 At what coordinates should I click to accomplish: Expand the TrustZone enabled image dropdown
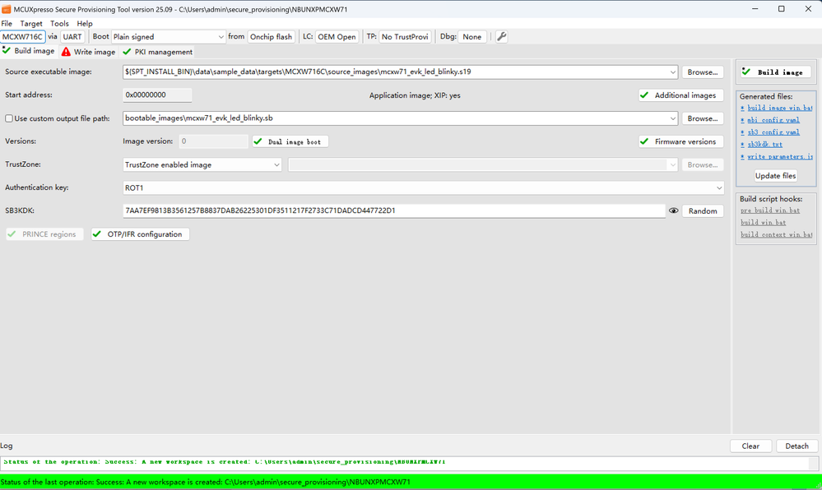202,164
